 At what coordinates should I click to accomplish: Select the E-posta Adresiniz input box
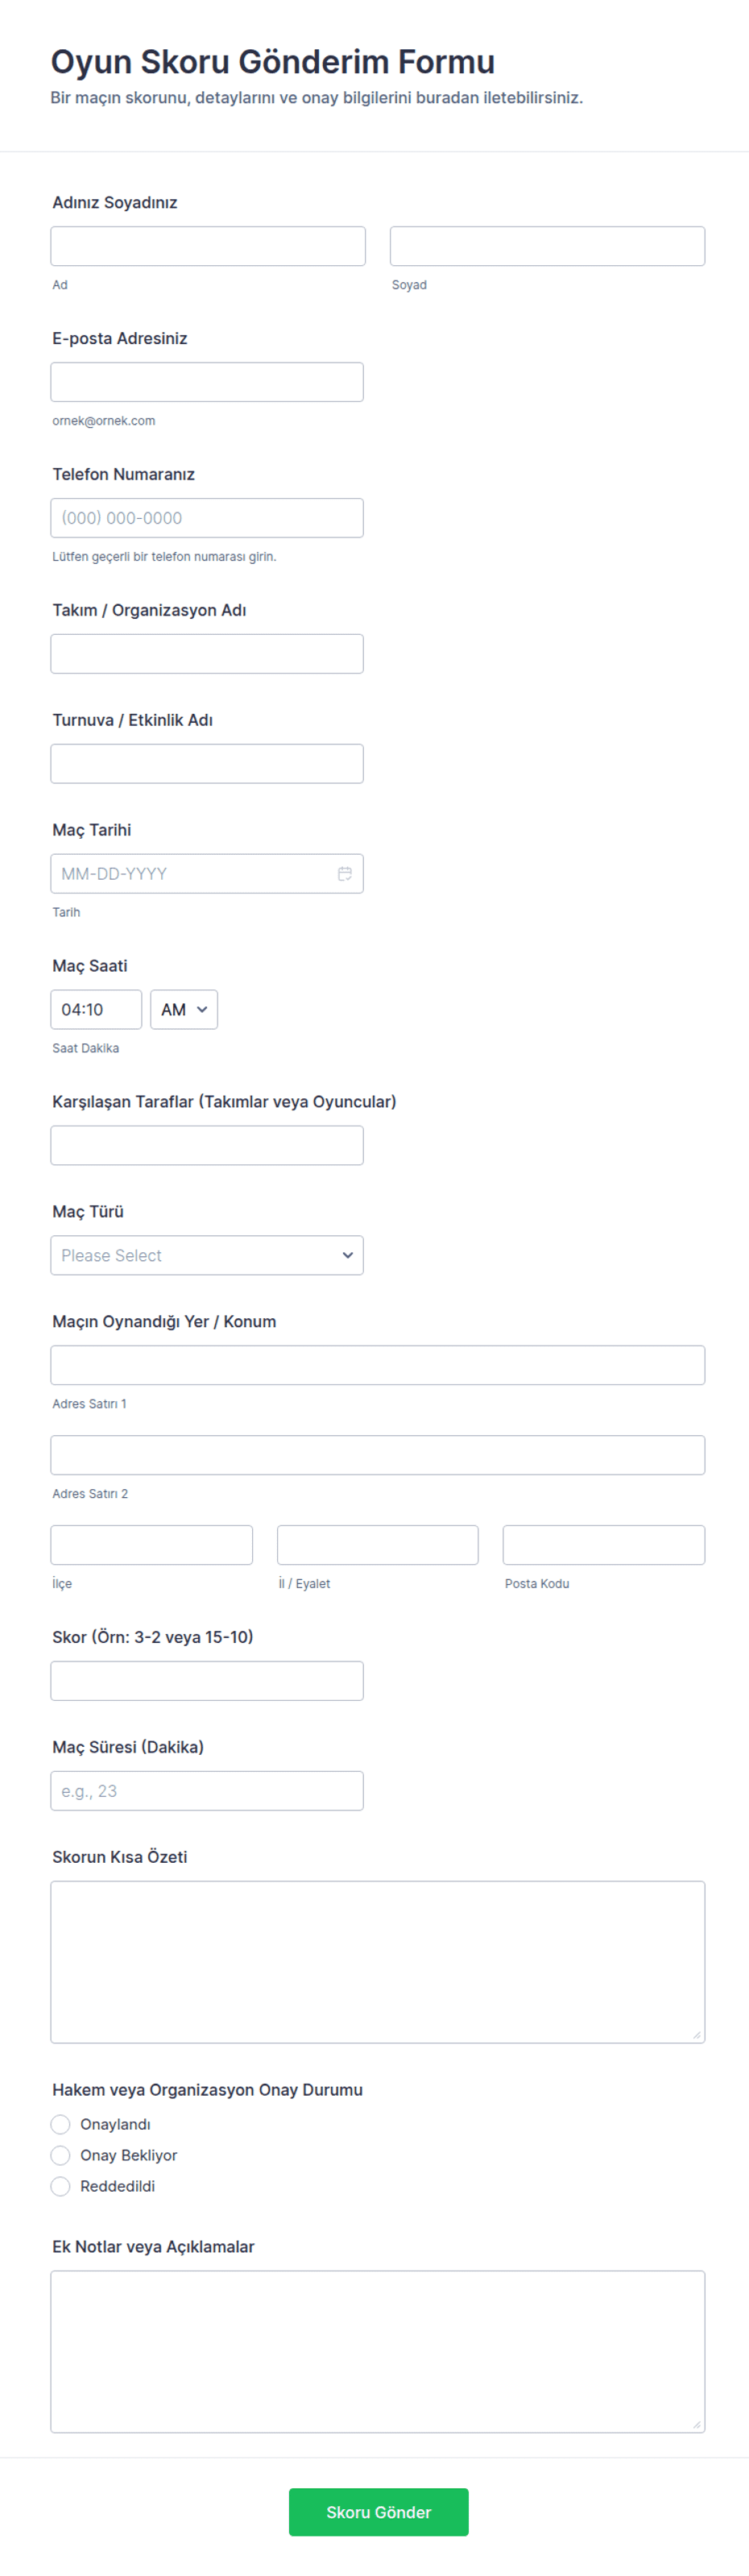(207, 382)
